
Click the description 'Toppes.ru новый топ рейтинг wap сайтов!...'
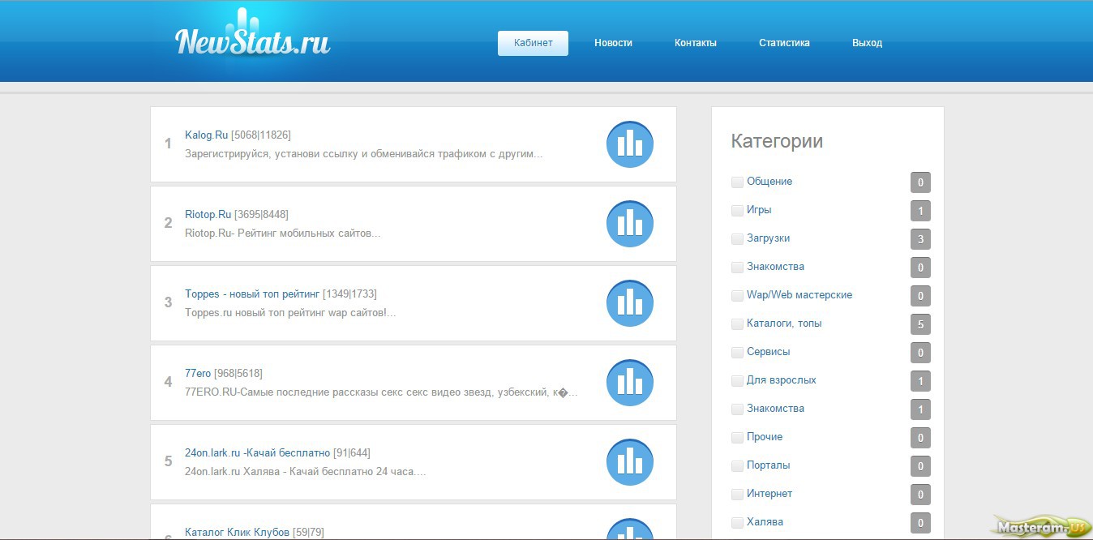pos(290,313)
